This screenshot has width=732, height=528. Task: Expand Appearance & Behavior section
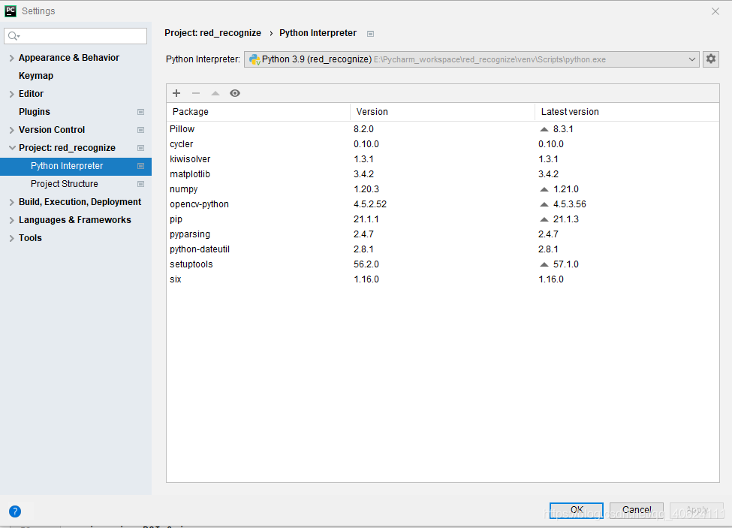[12, 58]
